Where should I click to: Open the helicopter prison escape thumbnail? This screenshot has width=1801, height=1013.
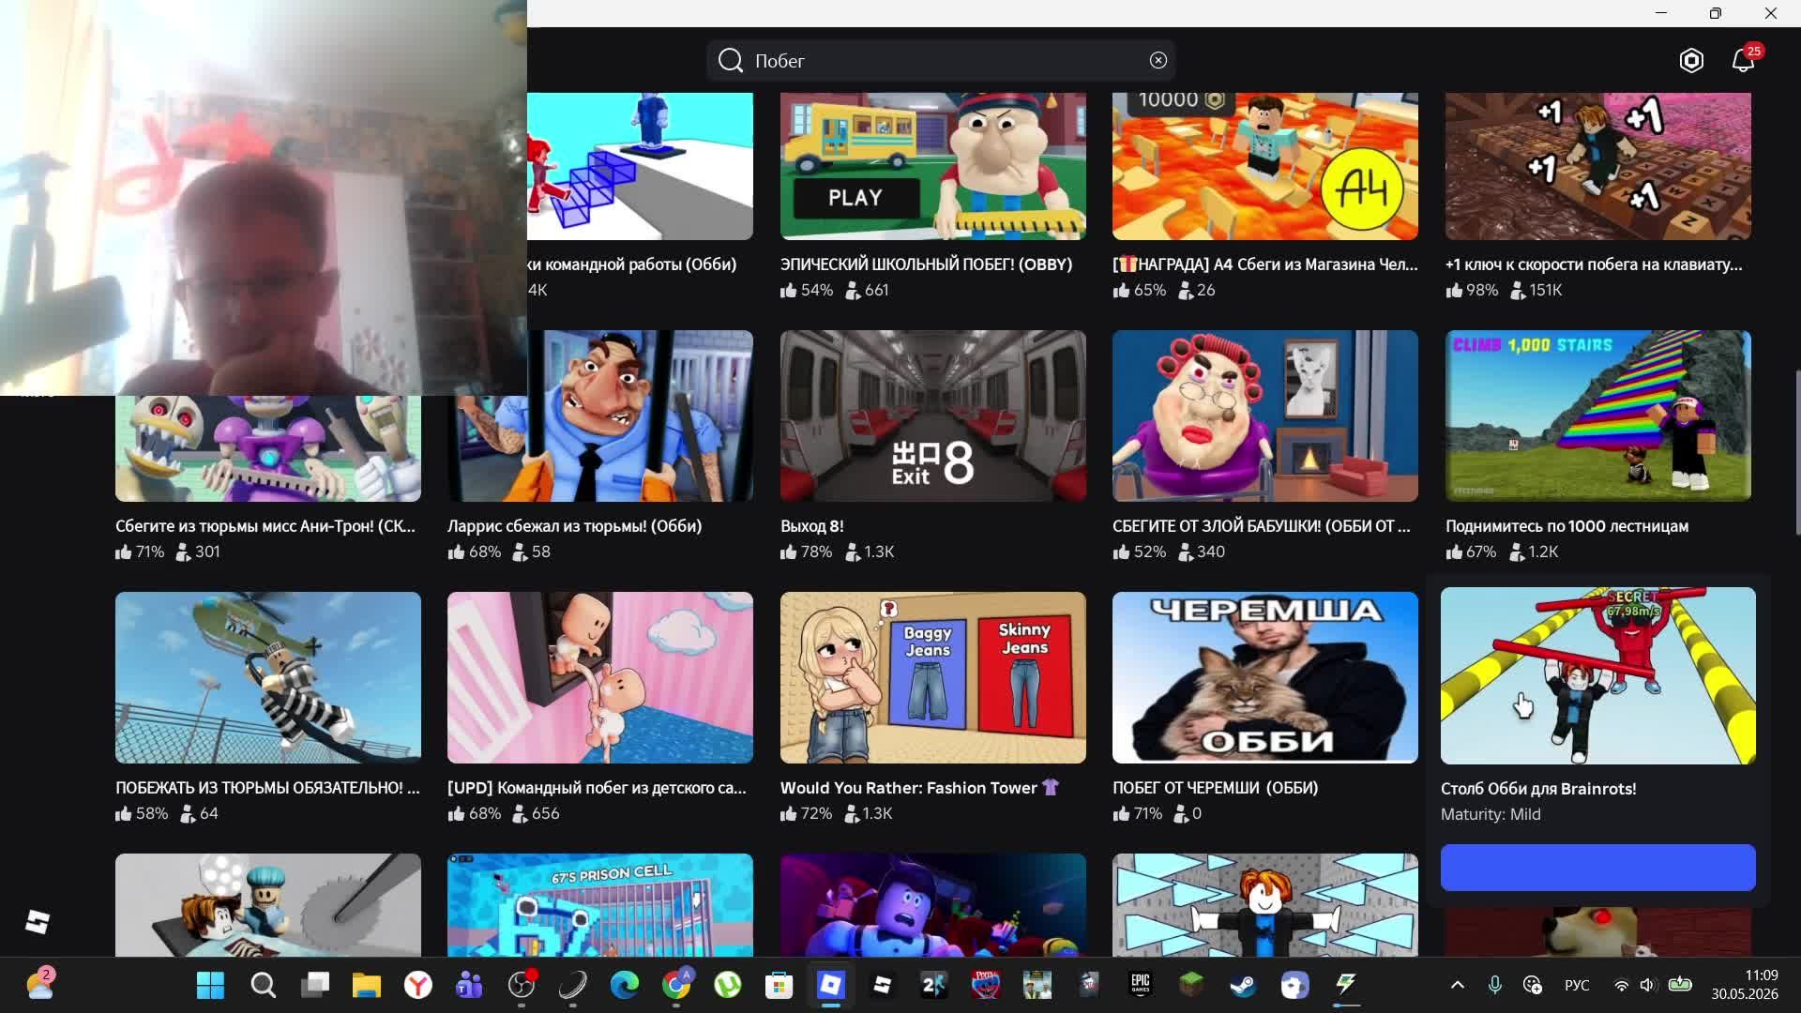click(x=267, y=677)
